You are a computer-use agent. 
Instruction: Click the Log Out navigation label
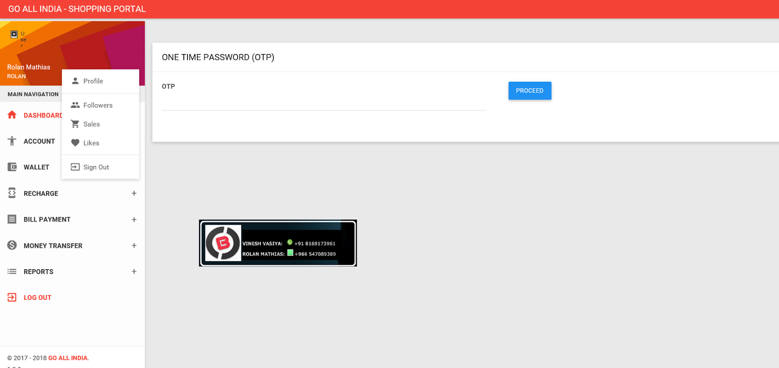pos(37,298)
